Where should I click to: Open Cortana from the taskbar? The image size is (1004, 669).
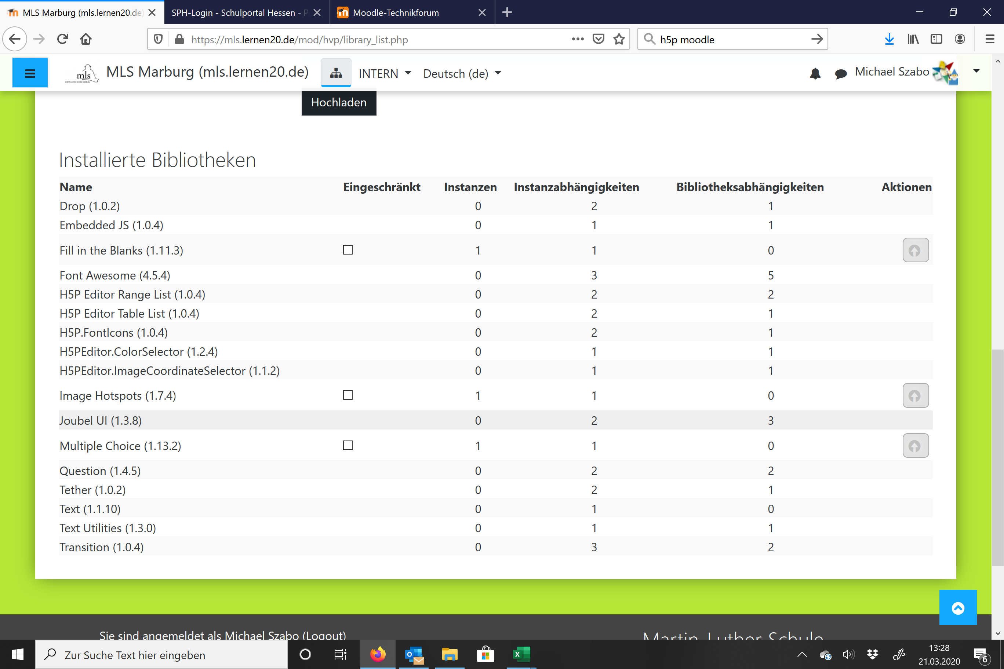[305, 654]
